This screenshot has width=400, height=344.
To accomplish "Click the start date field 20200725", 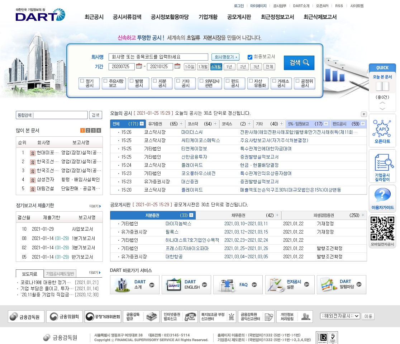I will click(x=122, y=66).
